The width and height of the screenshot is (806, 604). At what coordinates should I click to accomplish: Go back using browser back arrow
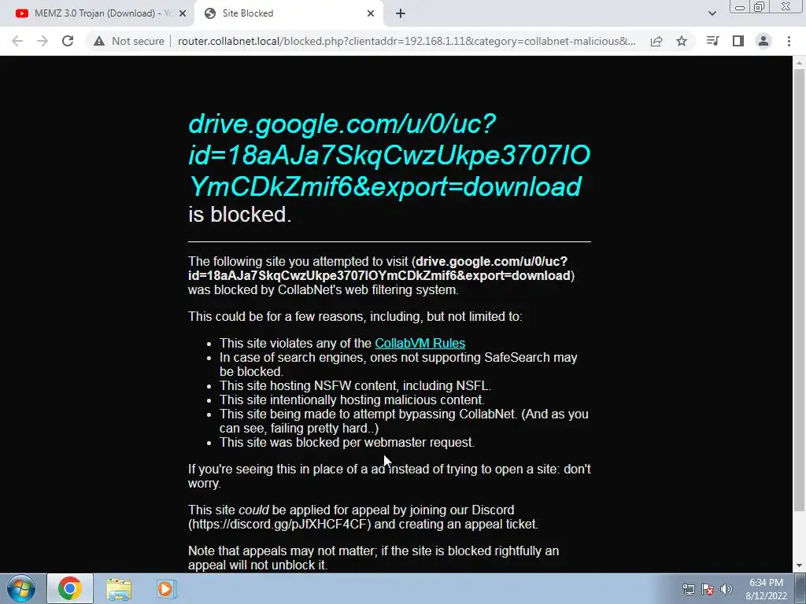[17, 41]
